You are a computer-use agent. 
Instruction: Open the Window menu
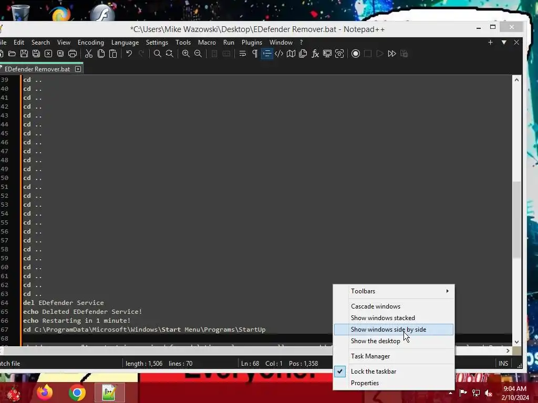click(281, 43)
